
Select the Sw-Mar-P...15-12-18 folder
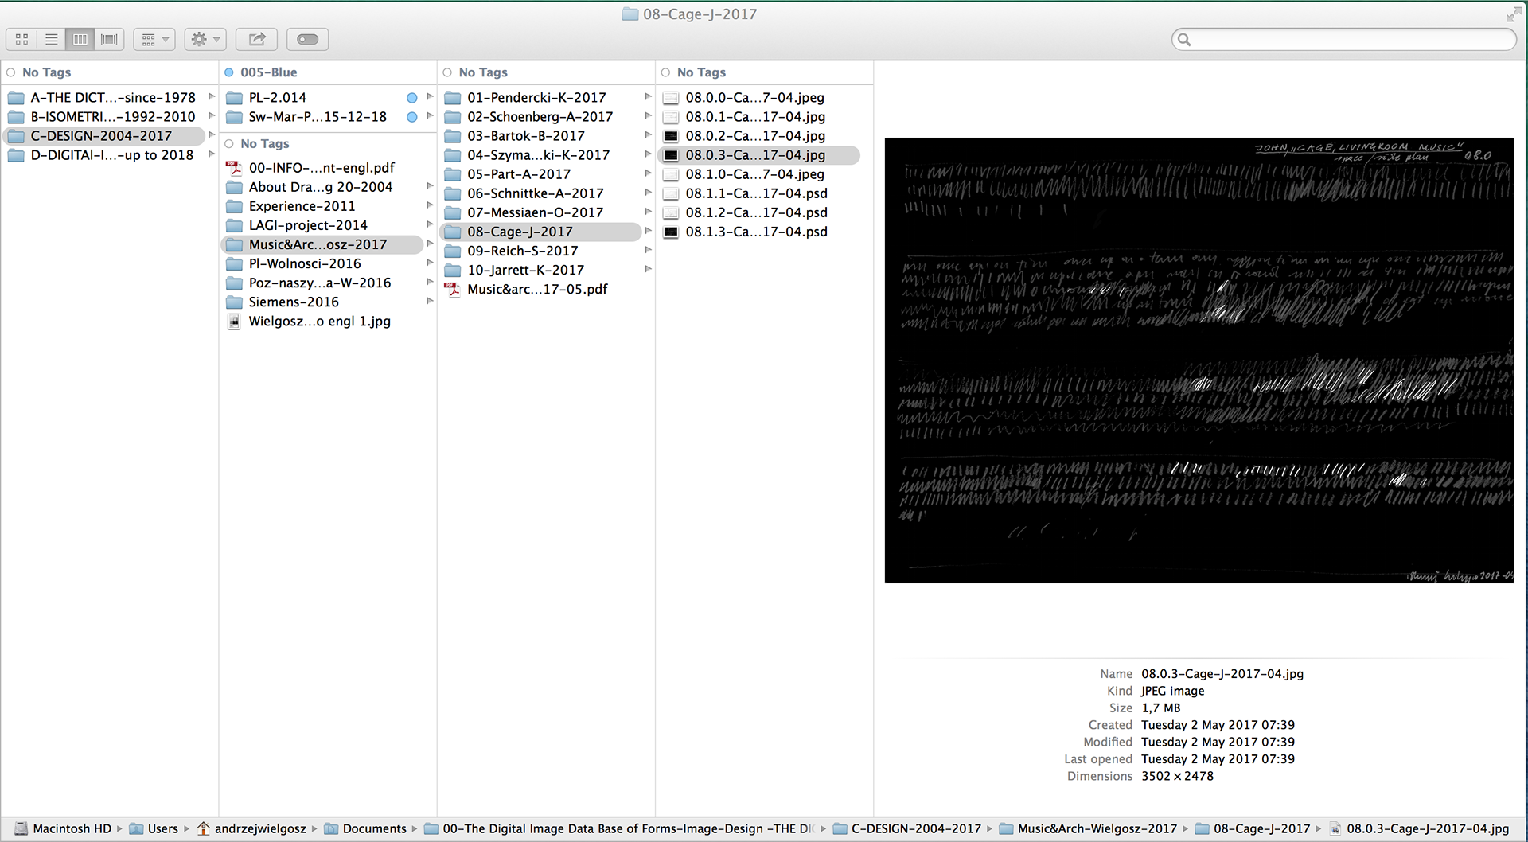322,116
